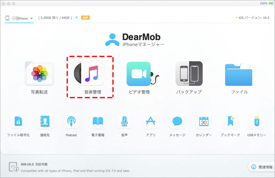Click the 100% battery percentage text
275x178 pixels.
[x=264, y=3]
